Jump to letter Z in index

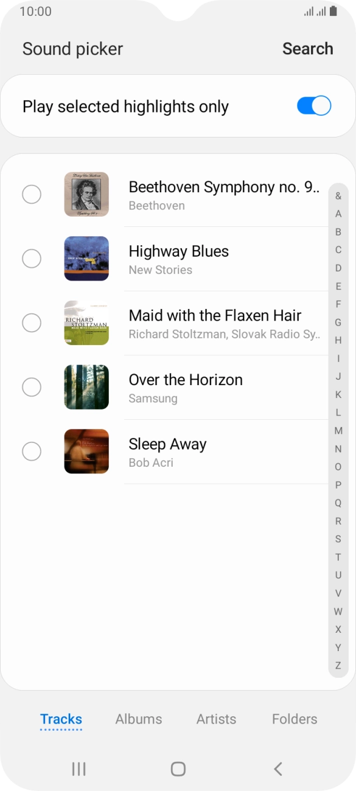338,665
